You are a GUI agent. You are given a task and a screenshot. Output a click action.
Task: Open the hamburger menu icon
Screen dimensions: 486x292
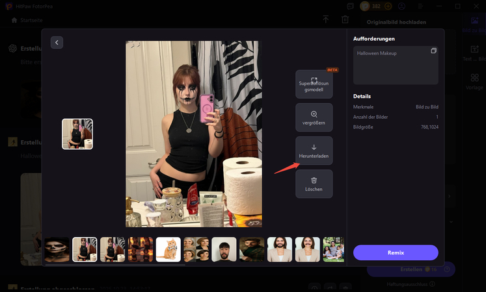point(420,6)
